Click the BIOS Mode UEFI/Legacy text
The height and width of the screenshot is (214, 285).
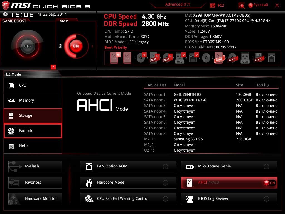coord(127,42)
